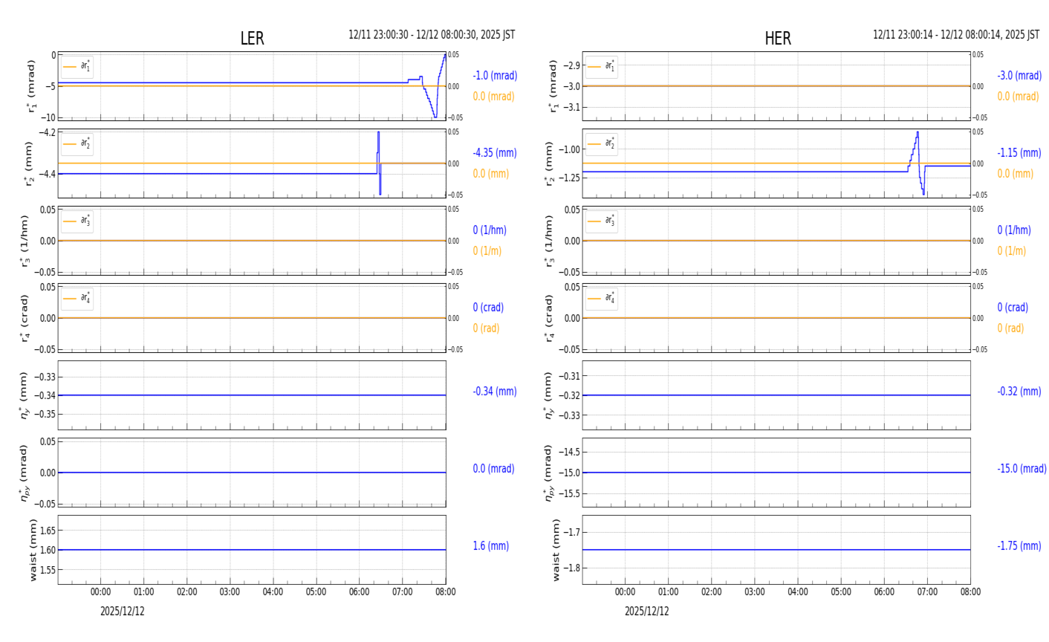The image size is (1049, 642).
Task: Click the LER title above the left plots
Action: pos(252,39)
